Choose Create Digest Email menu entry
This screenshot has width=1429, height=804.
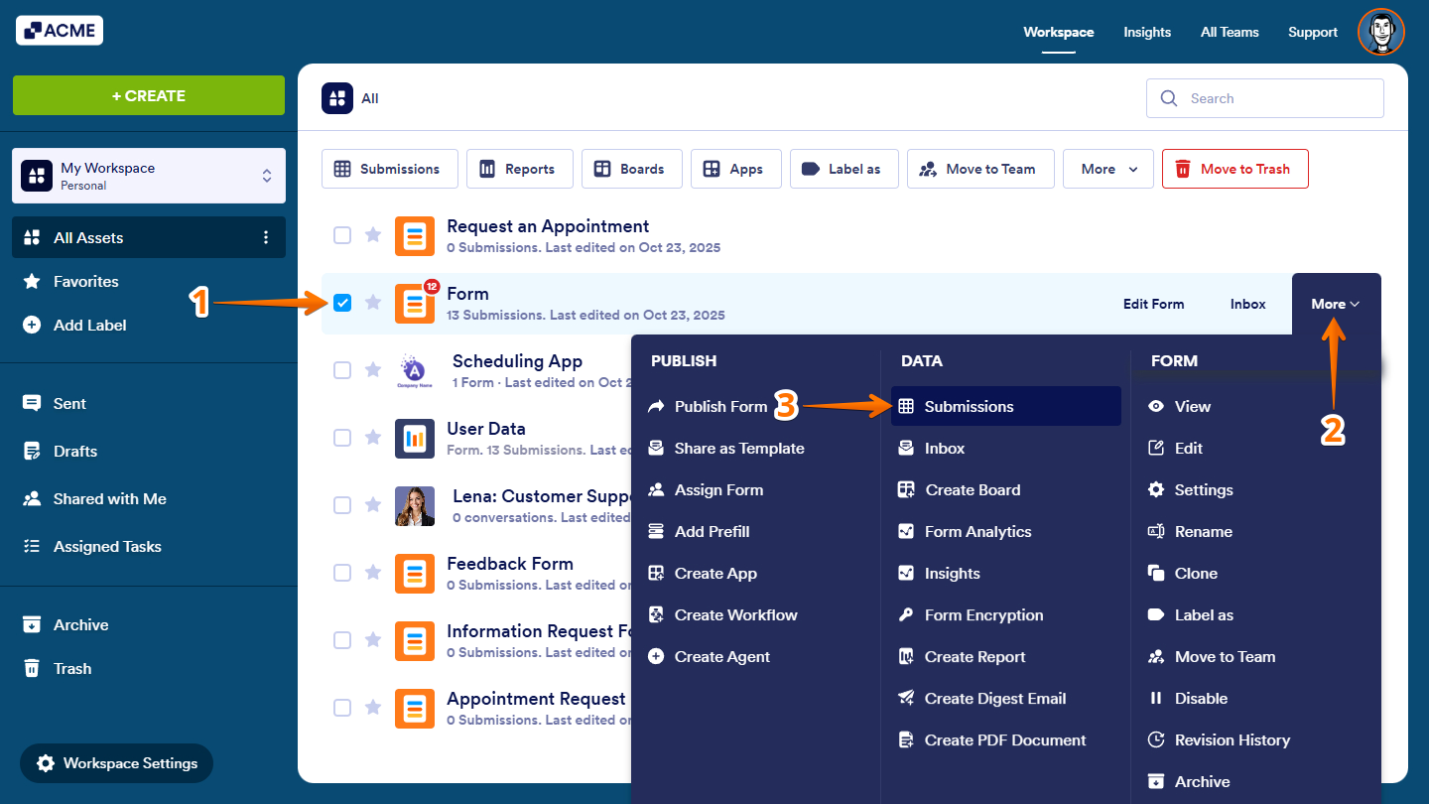coord(1006,698)
